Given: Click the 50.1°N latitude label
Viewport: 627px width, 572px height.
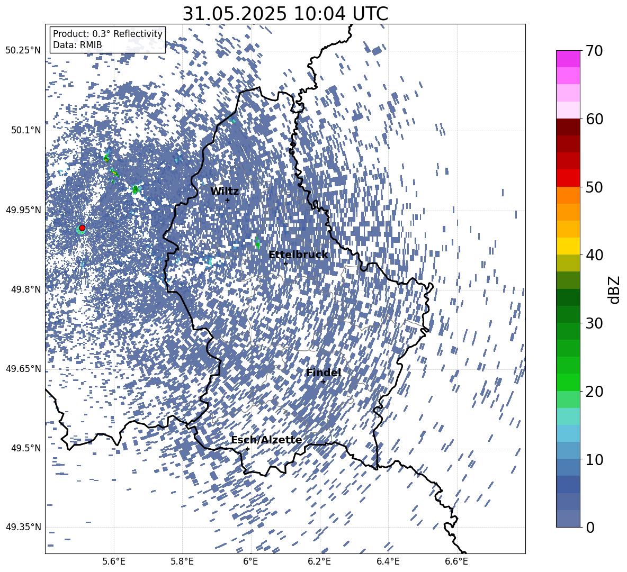Looking at the screenshot, I should pyautogui.click(x=25, y=130).
